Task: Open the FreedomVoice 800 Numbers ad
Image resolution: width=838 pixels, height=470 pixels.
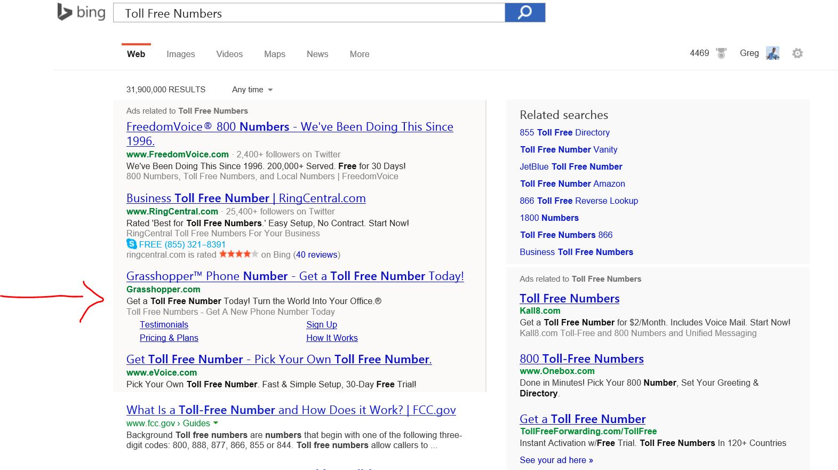Action: point(290,133)
